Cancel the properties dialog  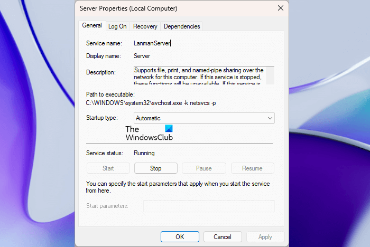point(223,236)
